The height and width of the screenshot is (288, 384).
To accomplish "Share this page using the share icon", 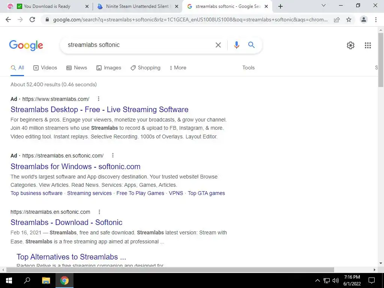I will coord(337,19).
